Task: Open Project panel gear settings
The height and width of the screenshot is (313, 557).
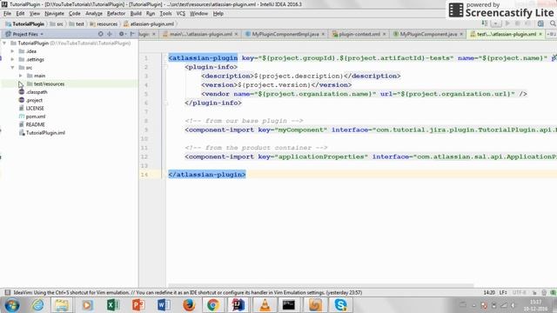Action: [122, 34]
